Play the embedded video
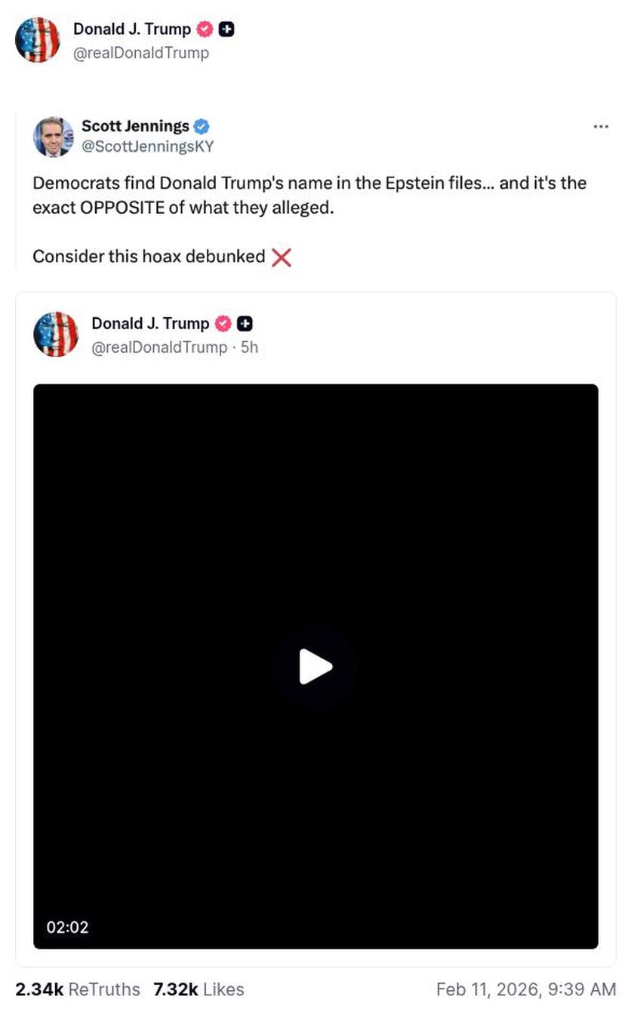634x1015 pixels. [317, 666]
